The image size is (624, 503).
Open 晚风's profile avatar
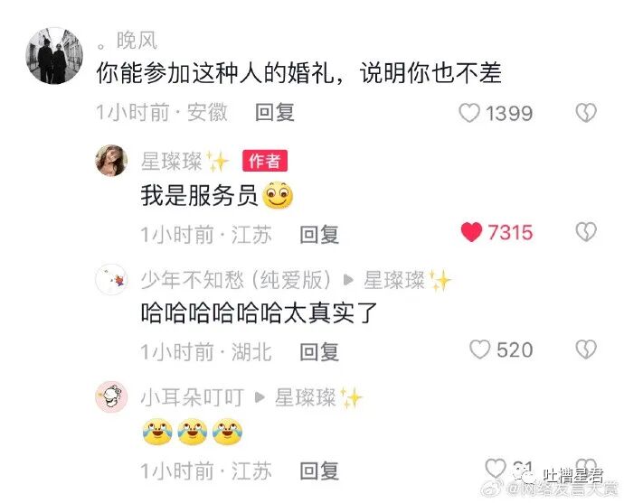54,56
